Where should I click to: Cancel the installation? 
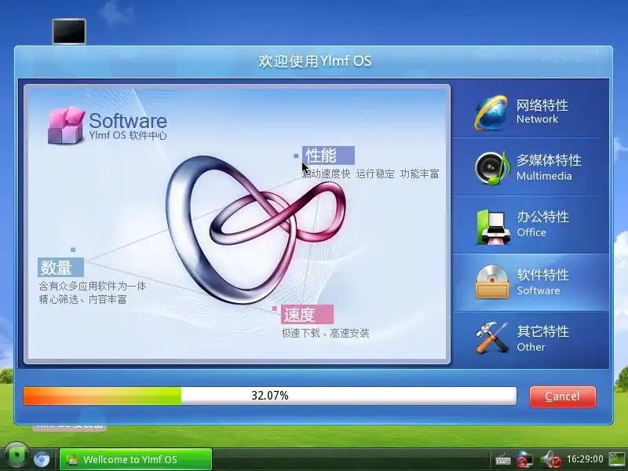click(563, 396)
